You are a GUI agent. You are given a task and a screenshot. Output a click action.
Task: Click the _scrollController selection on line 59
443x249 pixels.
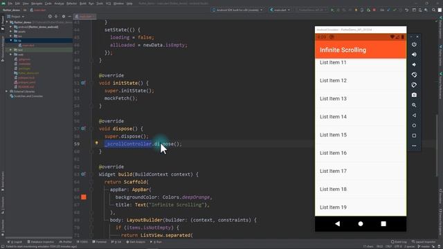click(x=128, y=144)
